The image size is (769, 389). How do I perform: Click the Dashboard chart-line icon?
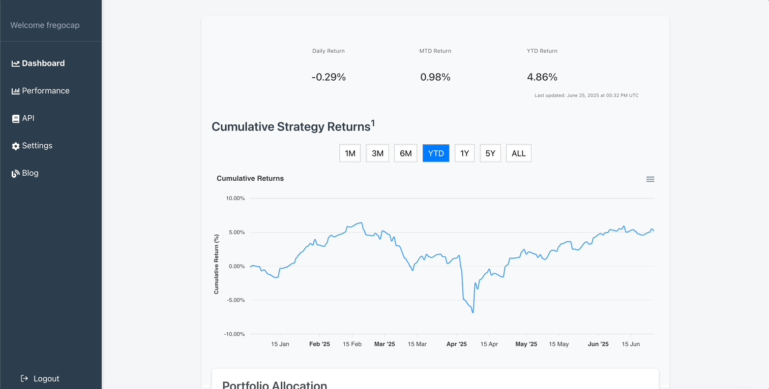16,63
